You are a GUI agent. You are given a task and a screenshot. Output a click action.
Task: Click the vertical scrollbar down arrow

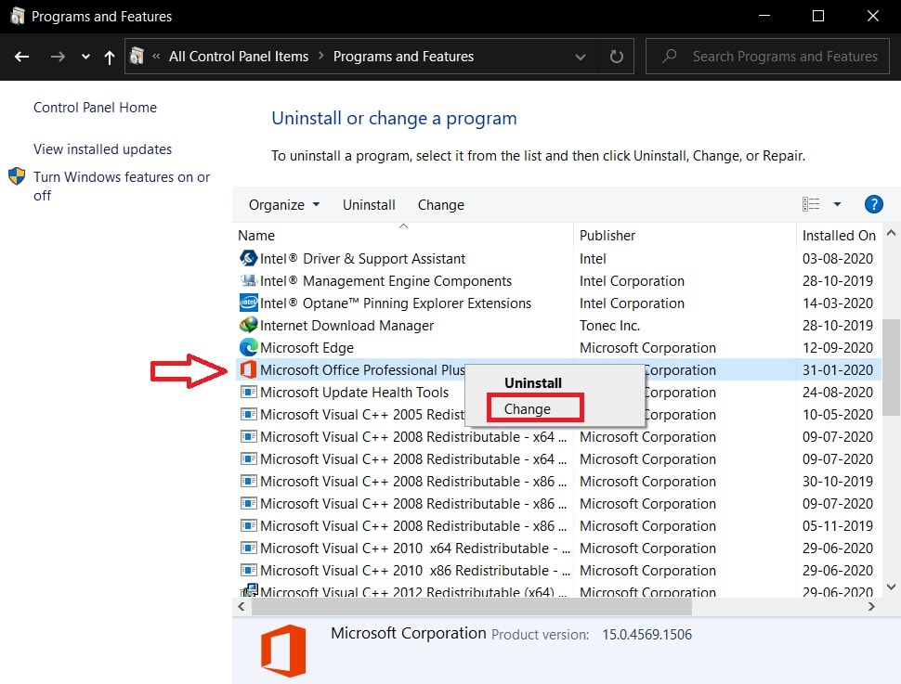891,587
